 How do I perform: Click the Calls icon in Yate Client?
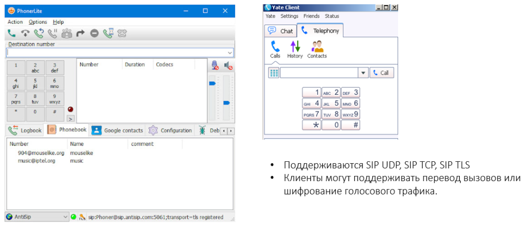pyautogui.click(x=275, y=49)
